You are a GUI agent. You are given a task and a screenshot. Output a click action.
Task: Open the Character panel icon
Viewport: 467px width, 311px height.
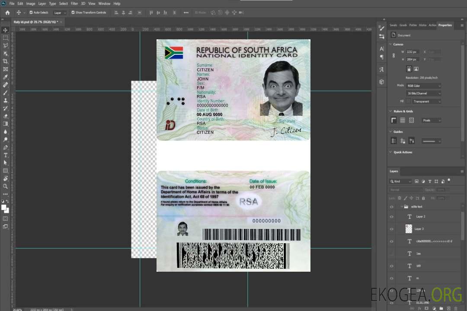point(381,49)
